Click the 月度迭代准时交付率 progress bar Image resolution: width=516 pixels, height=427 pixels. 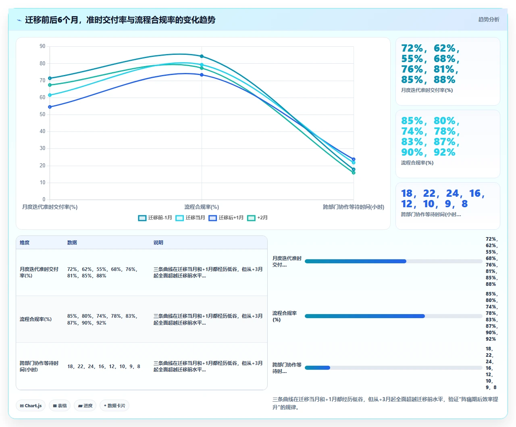tap(393, 261)
